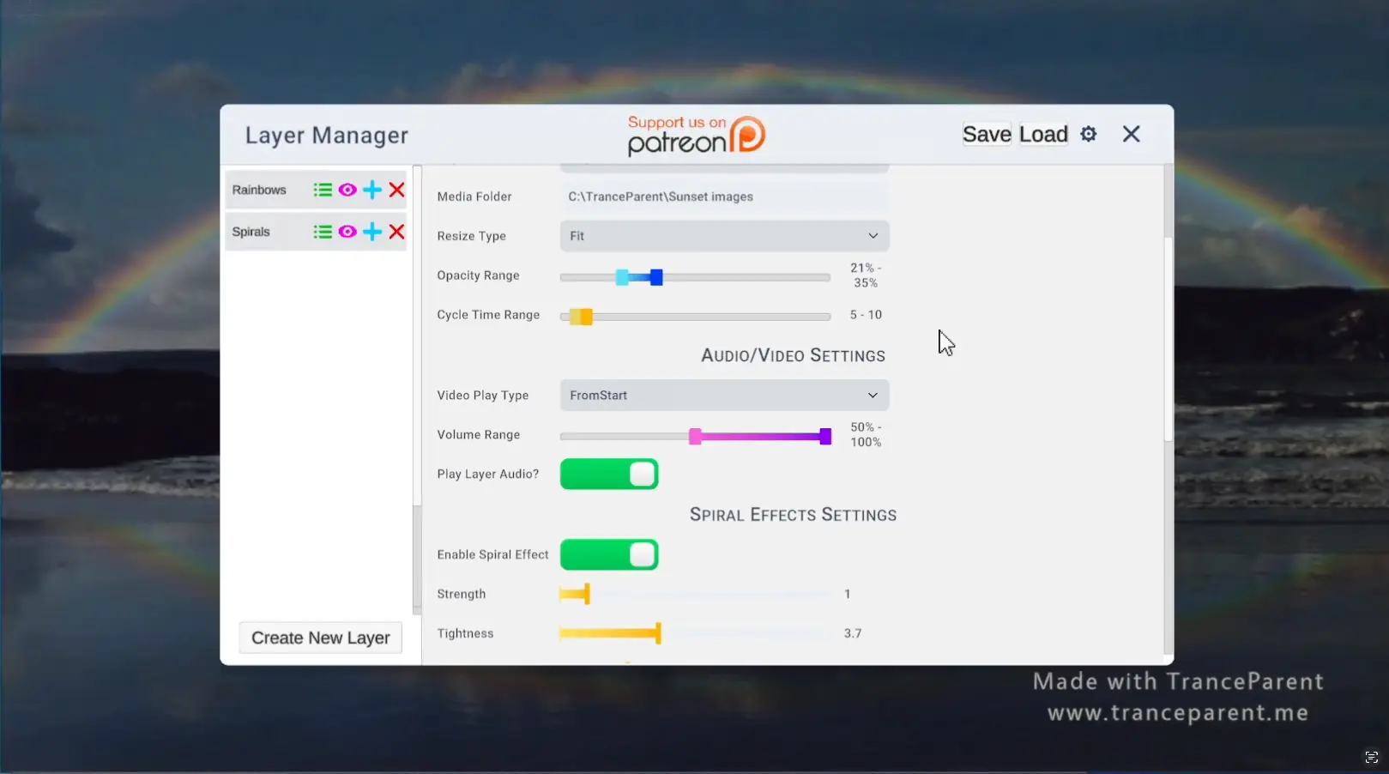Image resolution: width=1389 pixels, height=774 pixels.
Task: Delete the Rainbows layer with red X
Action: pos(396,190)
